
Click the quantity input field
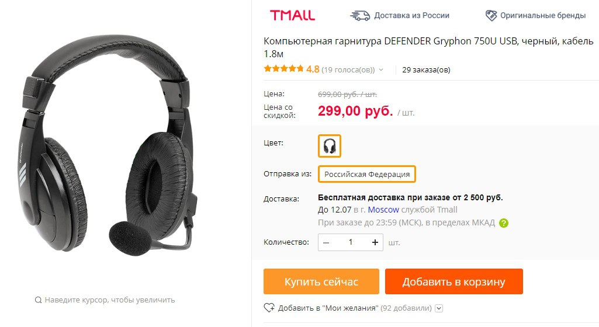click(350, 242)
